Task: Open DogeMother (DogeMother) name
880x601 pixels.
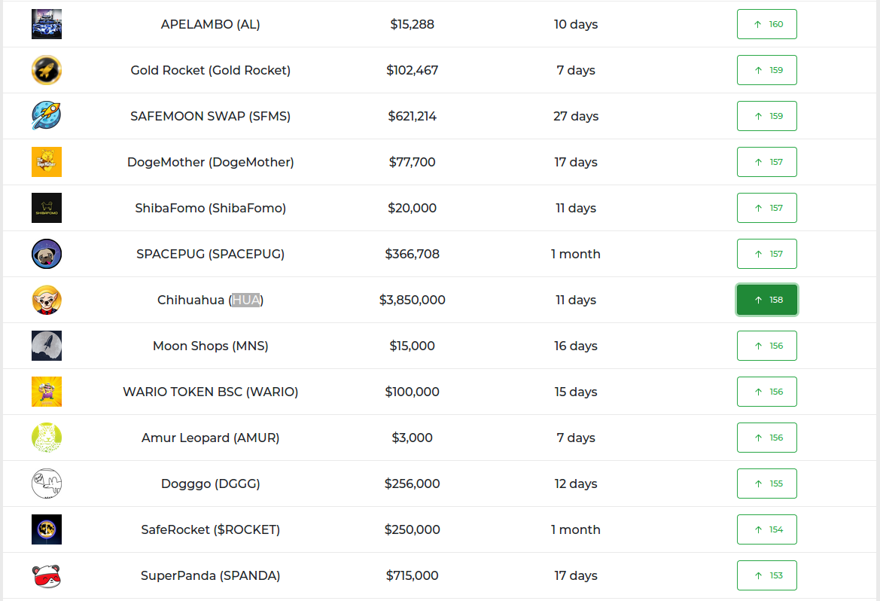Action: pos(211,162)
